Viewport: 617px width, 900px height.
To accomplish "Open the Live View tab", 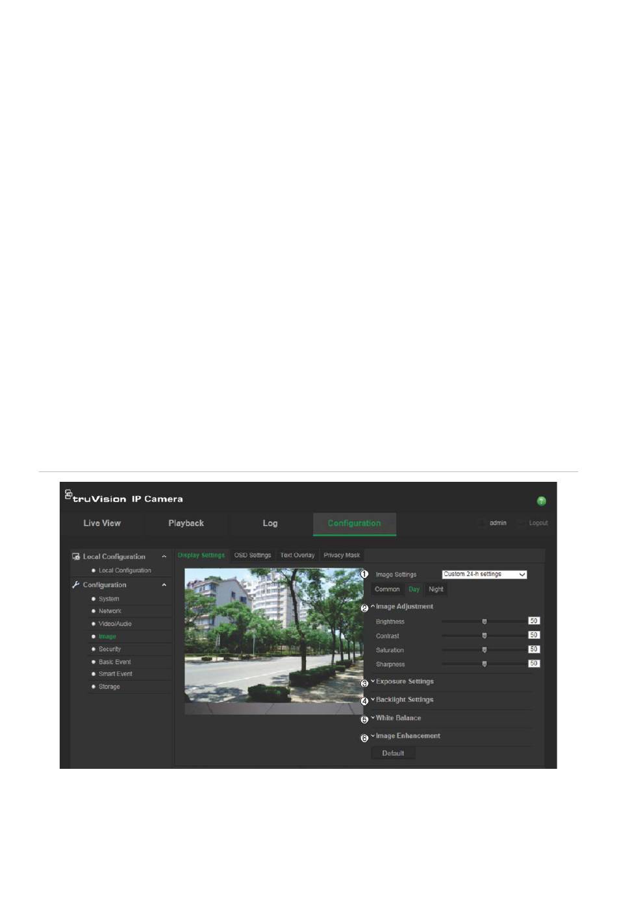I will 102,523.
